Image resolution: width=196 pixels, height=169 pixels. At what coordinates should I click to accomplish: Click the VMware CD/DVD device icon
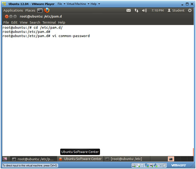point(138,166)
